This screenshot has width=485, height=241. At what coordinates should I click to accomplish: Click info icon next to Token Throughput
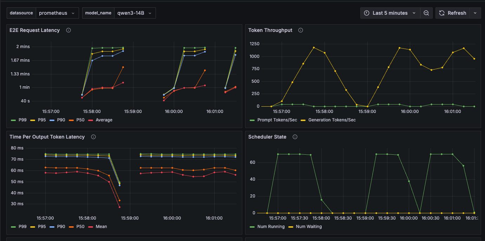[301, 30]
